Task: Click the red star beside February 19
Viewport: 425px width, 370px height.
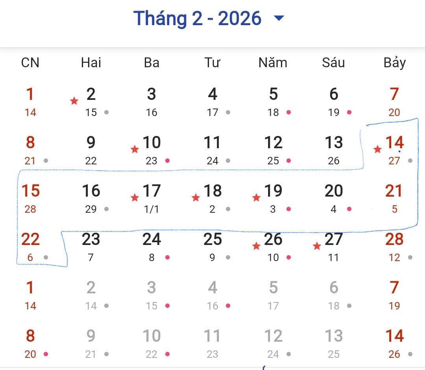Action: click(256, 198)
